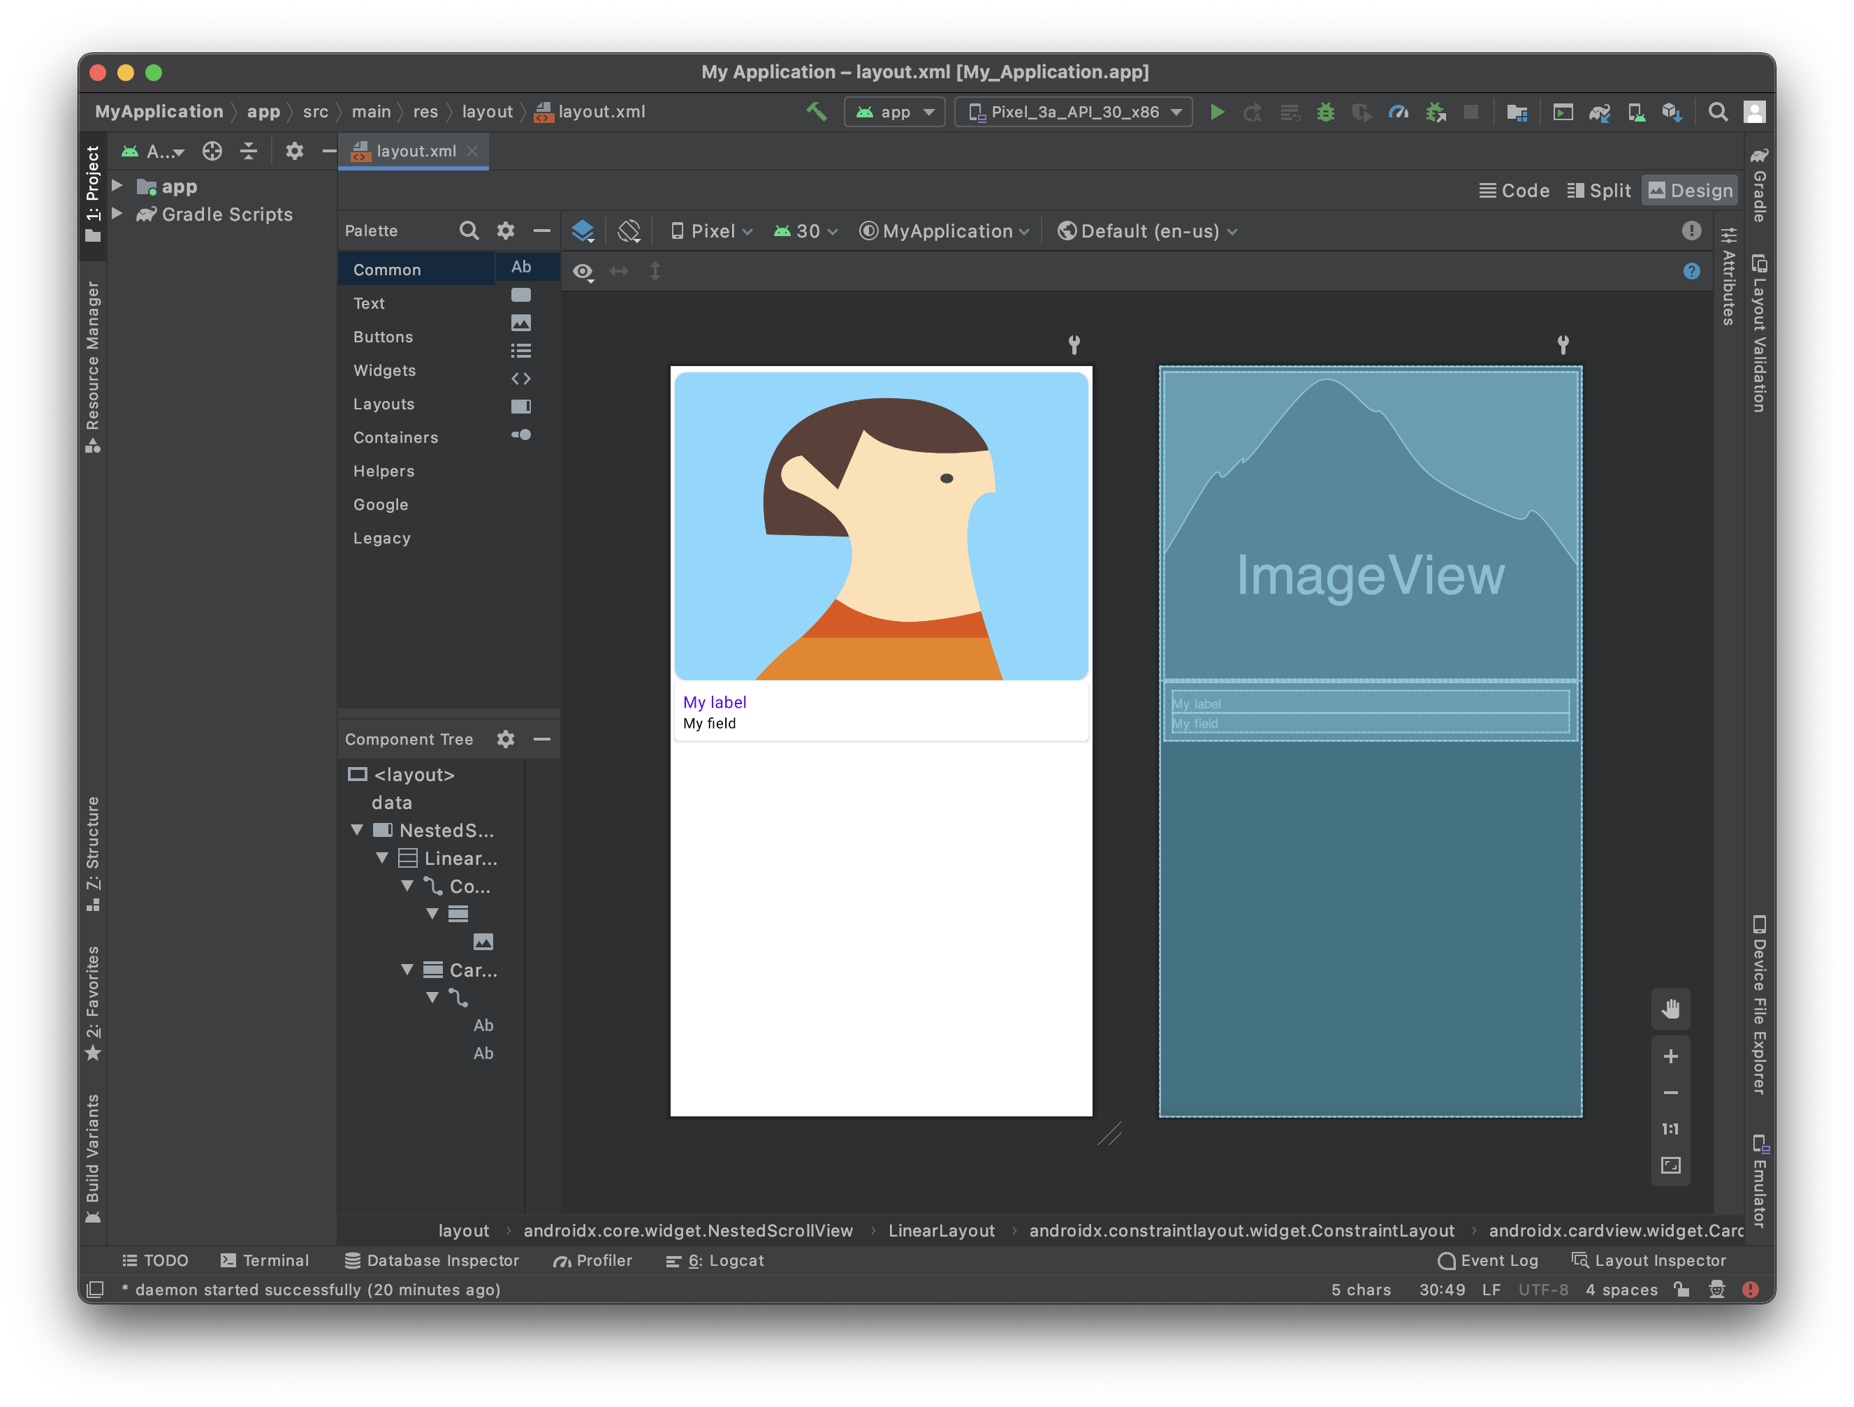
Task: Zoom out with the minus button
Action: [x=1670, y=1093]
